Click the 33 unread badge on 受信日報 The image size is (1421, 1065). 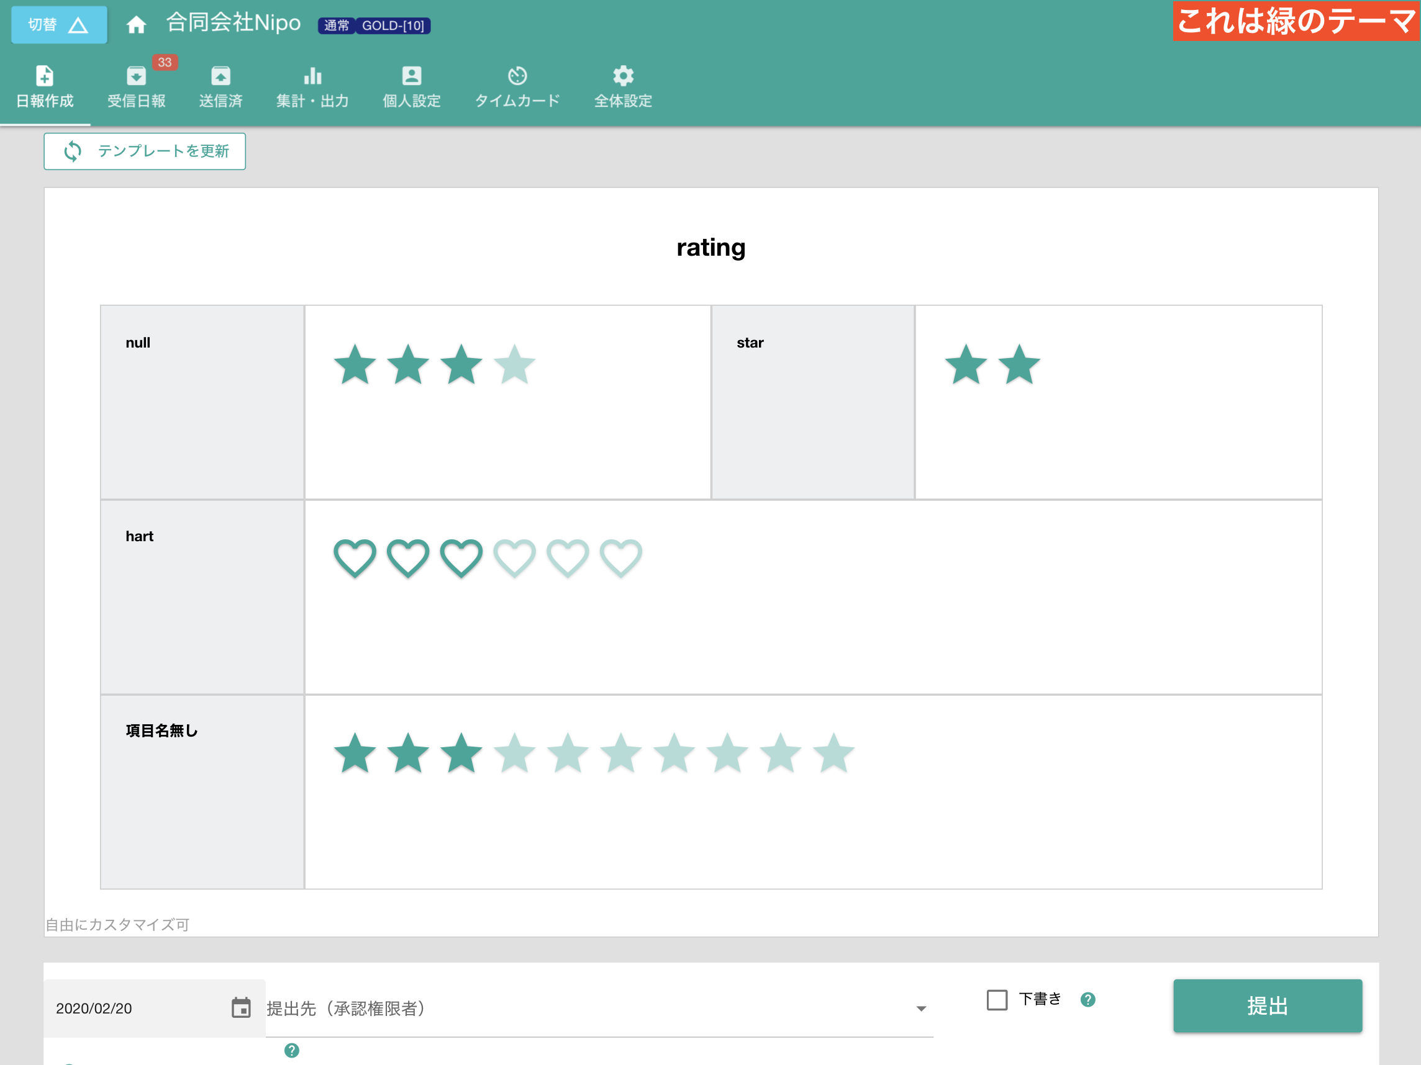tap(165, 62)
